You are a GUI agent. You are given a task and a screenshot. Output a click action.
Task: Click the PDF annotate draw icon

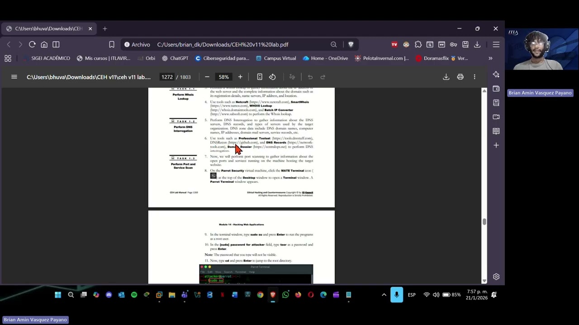point(292,77)
